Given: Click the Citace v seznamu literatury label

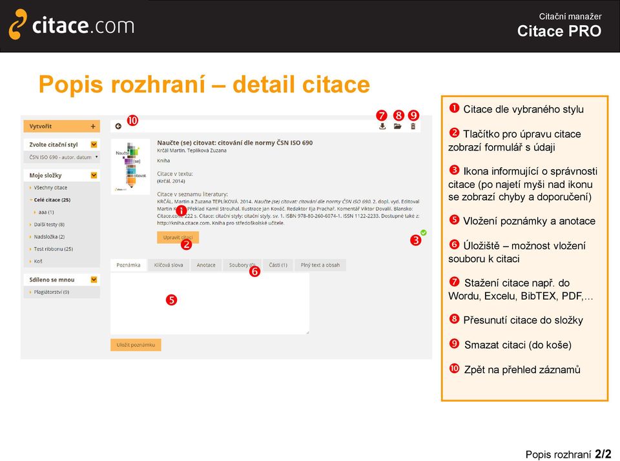Looking at the screenshot, I should click(x=192, y=194).
